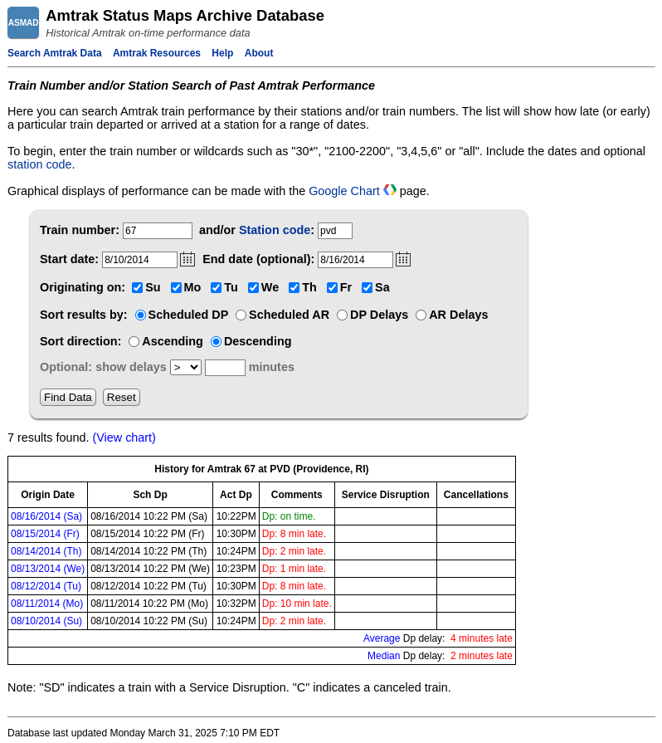
Task: Uncheck the Mo originating day checkbox
Action: pyautogui.click(x=176, y=287)
